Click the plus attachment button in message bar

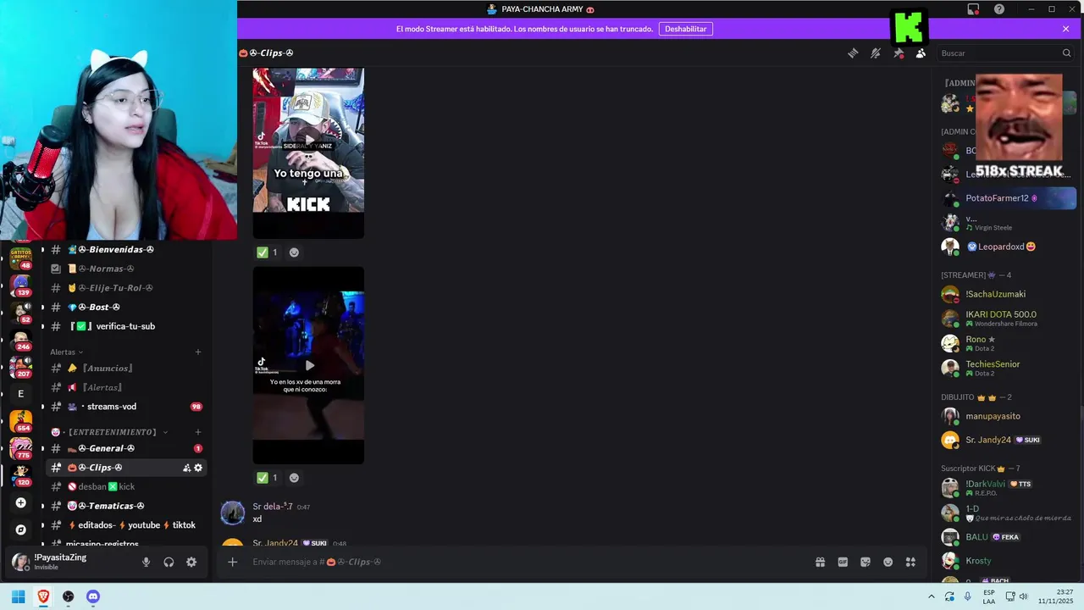232,562
